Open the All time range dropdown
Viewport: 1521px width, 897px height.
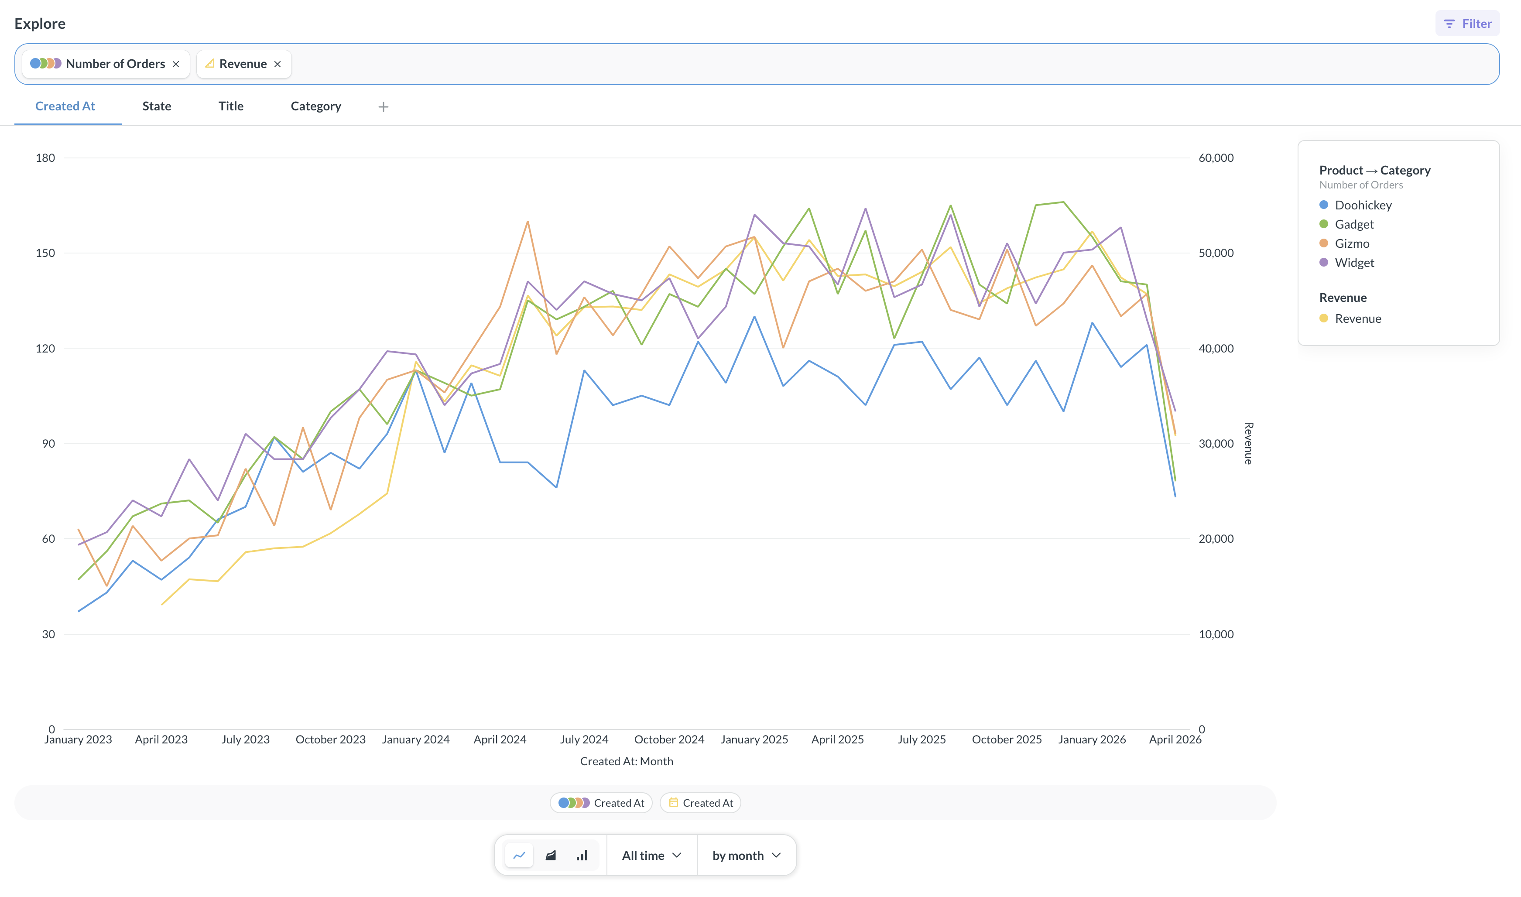tap(651, 855)
